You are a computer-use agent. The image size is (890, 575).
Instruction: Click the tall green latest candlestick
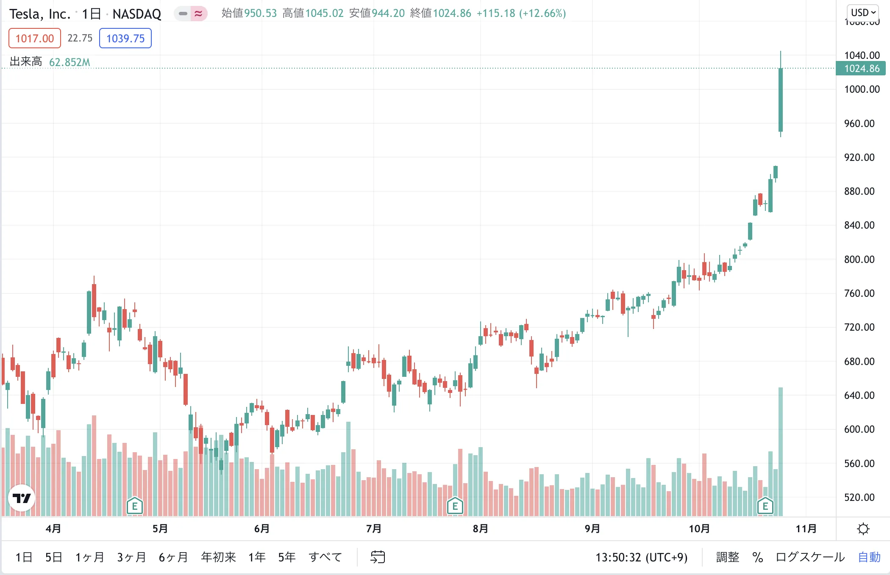[781, 100]
